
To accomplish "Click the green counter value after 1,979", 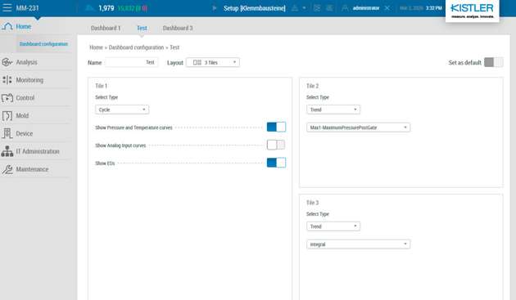I will (x=126, y=8).
